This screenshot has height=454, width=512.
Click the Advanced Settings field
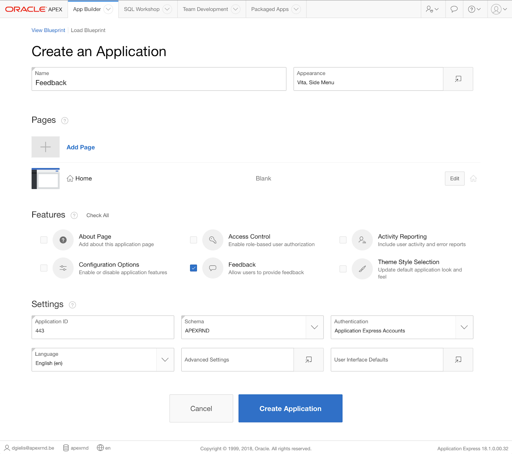[237, 360]
